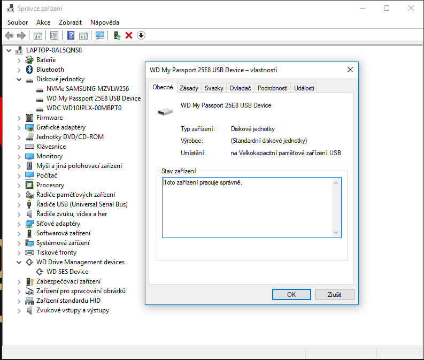Click the down-arrow disable device icon
This screenshot has height=360, width=424.
click(141, 35)
